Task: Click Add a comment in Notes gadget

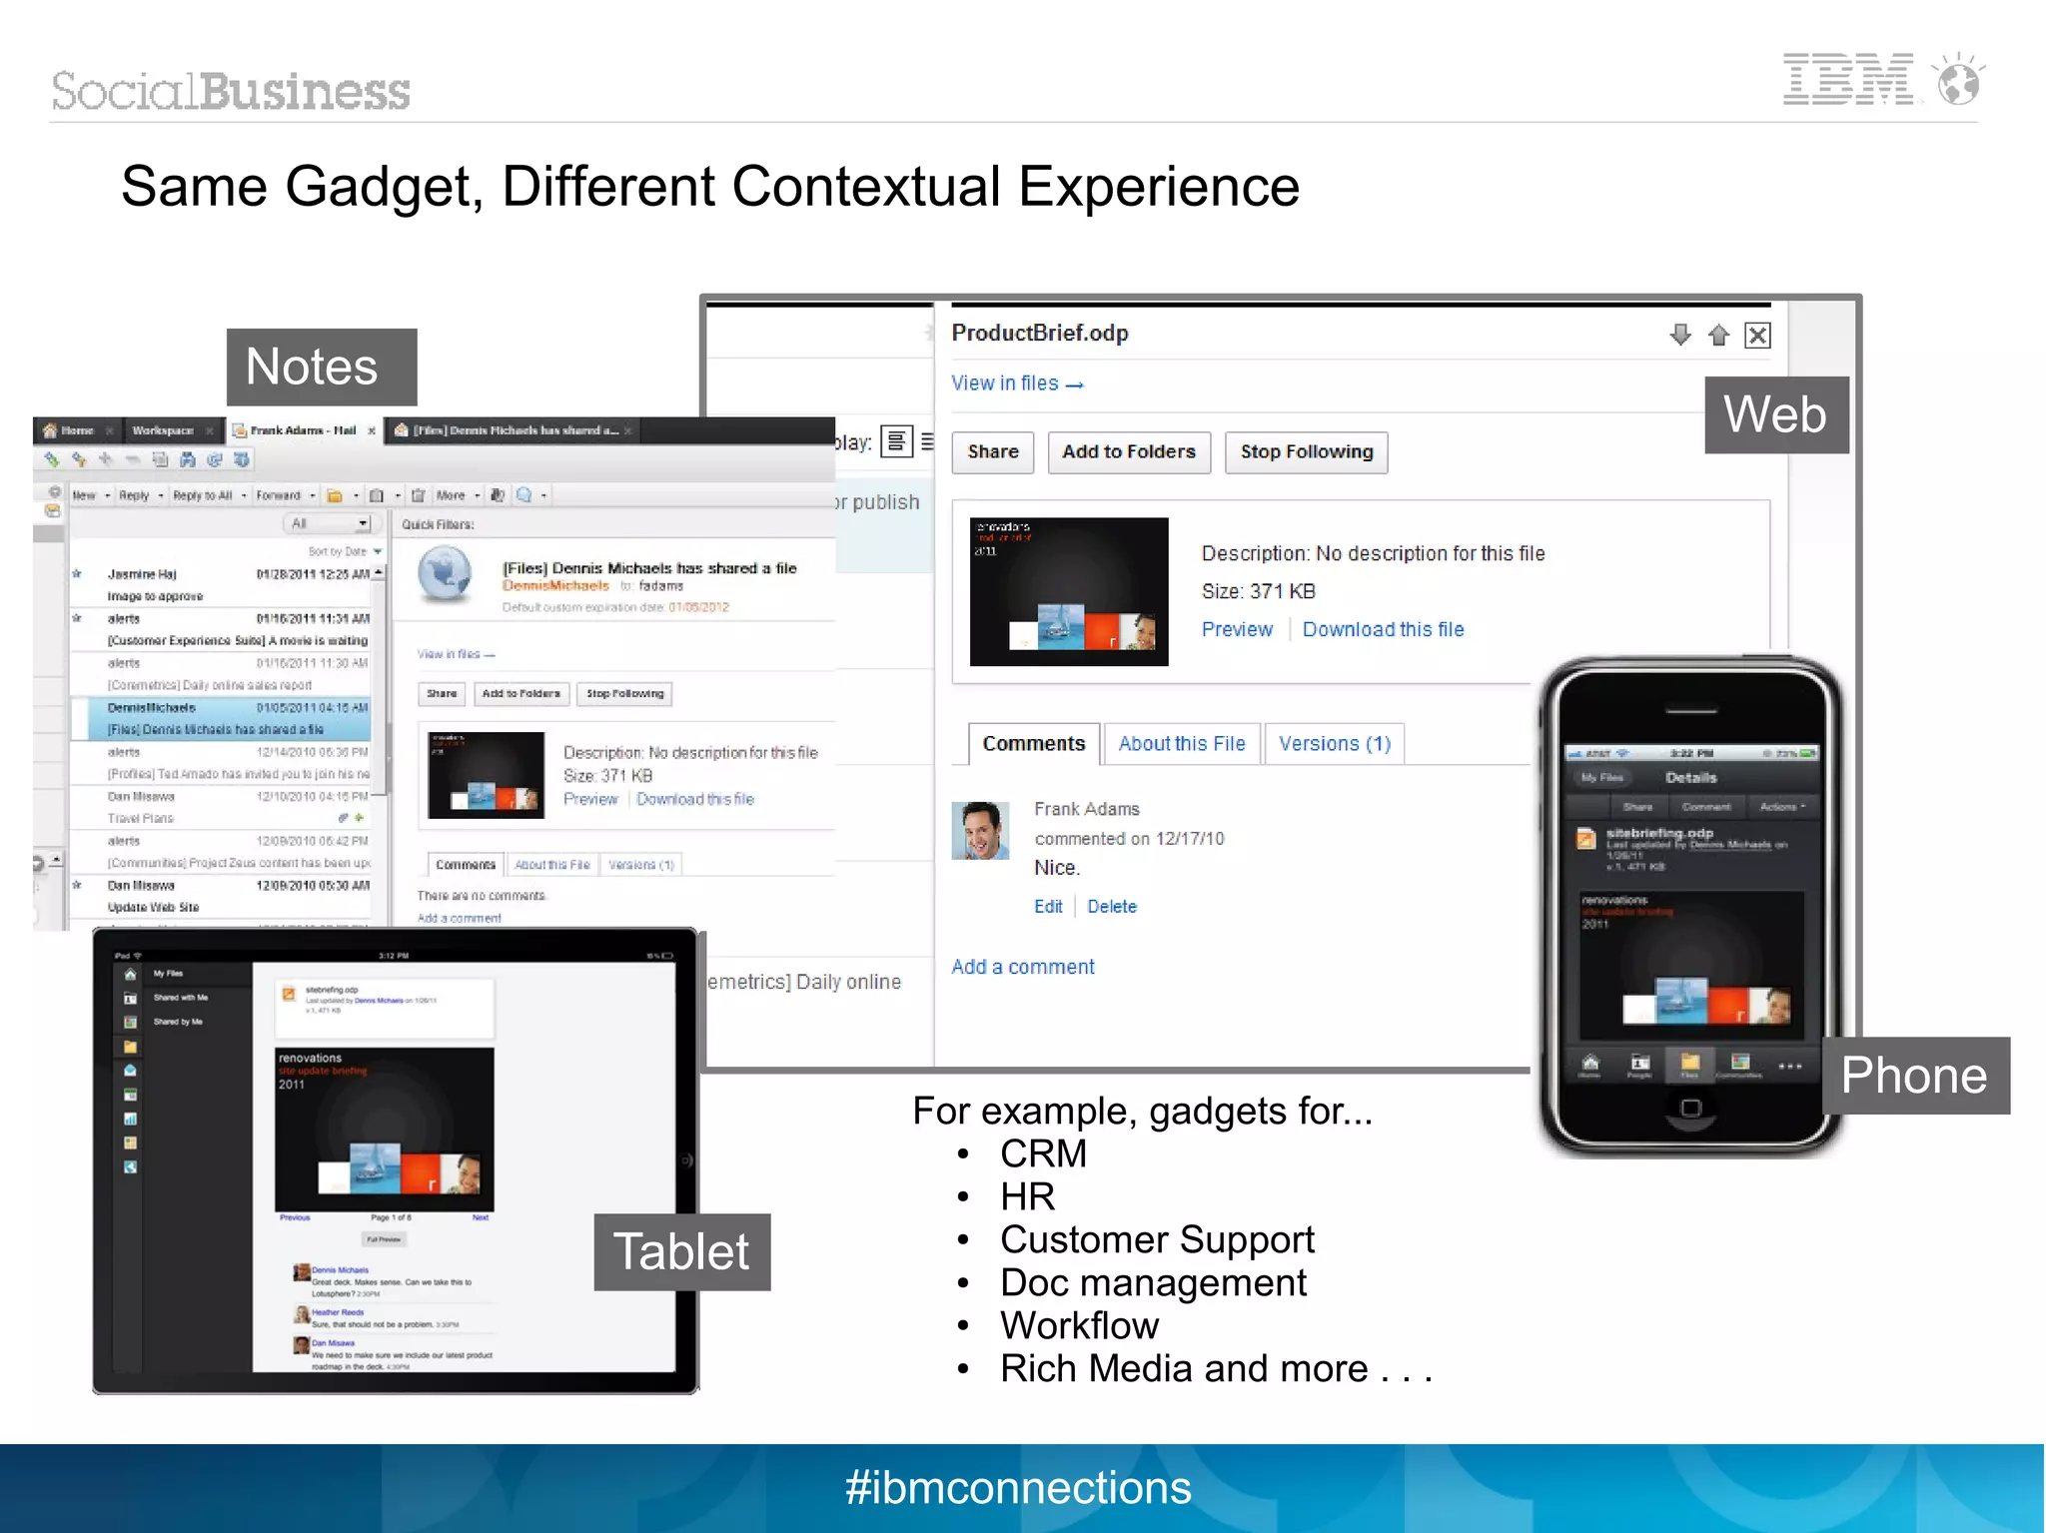Action: coord(460,918)
